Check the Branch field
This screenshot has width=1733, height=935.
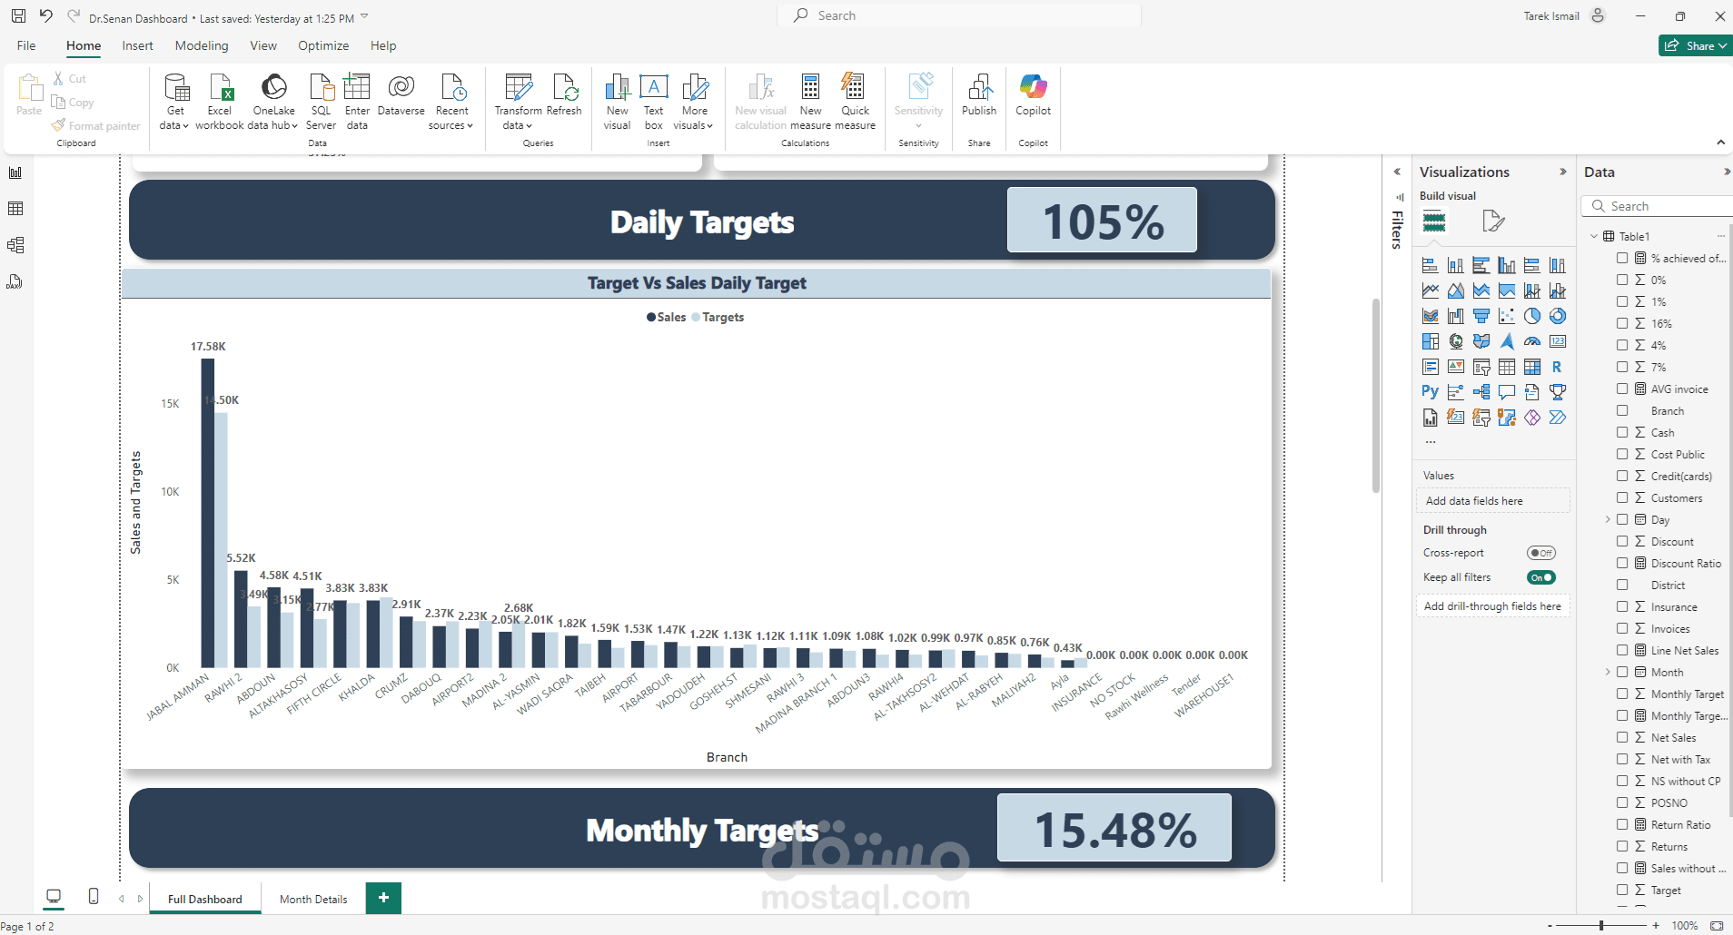[1622, 410]
